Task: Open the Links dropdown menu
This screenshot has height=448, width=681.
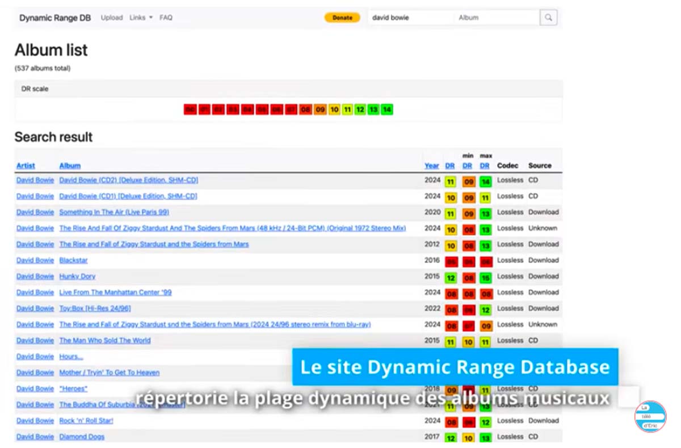Action: (x=141, y=18)
